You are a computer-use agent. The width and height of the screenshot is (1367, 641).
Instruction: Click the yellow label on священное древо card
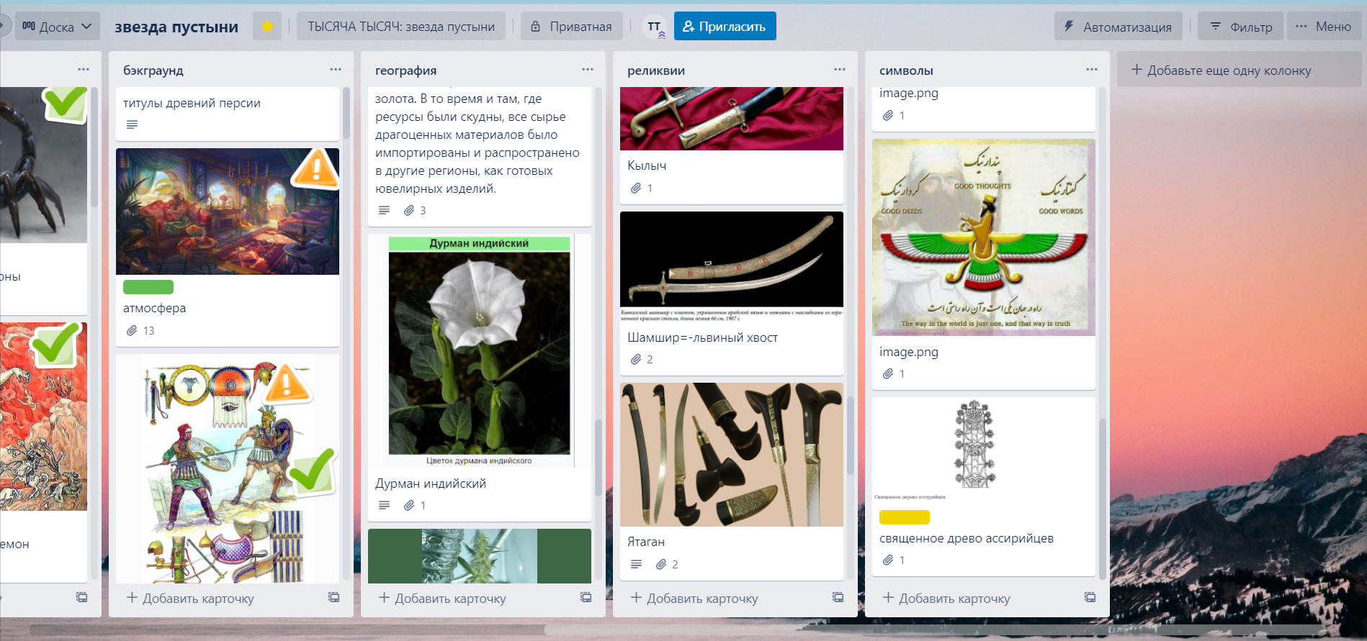(x=905, y=517)
